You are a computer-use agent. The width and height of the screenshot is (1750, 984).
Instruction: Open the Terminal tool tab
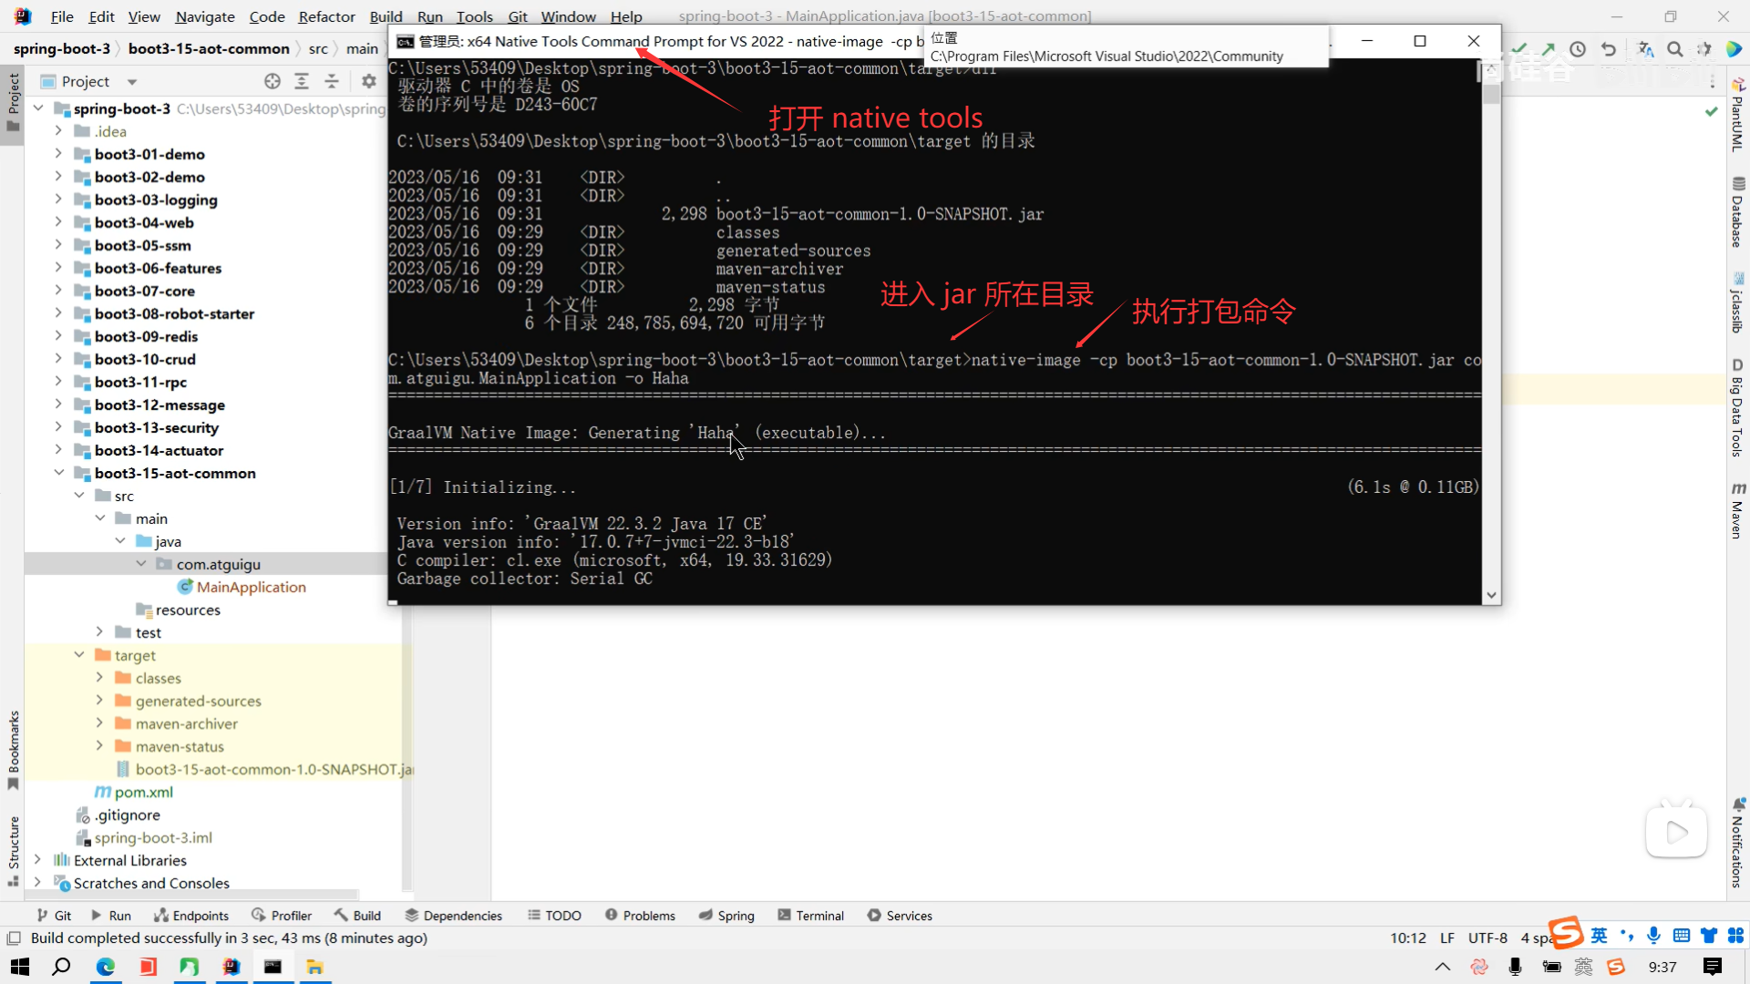pyautogui.click(x=810, y=916)
